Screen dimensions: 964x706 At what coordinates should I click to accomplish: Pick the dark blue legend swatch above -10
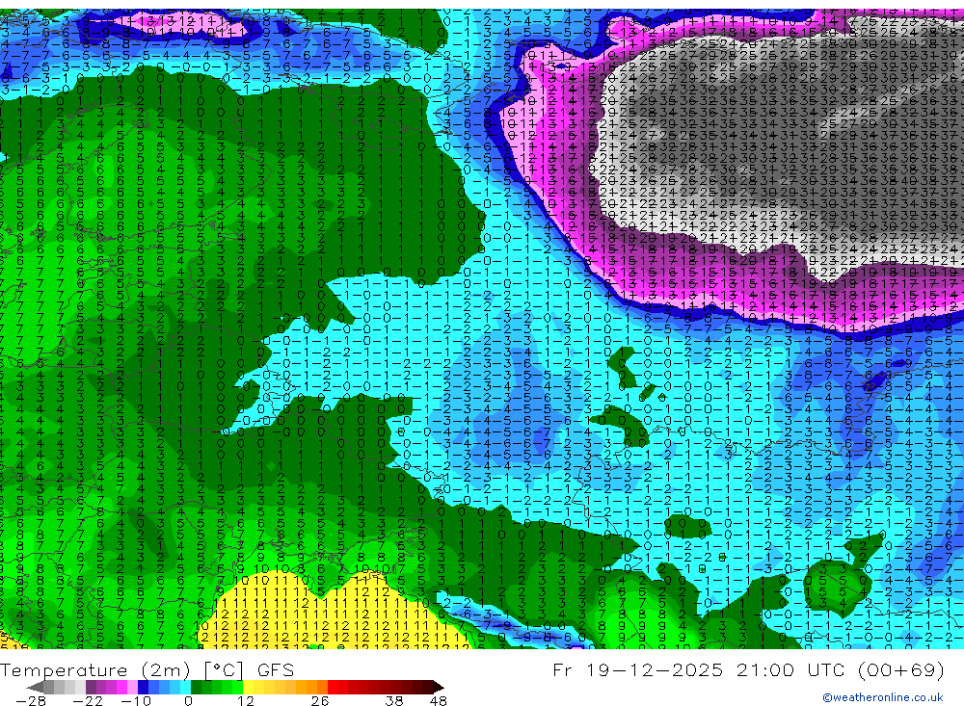[x=143, y=688]
